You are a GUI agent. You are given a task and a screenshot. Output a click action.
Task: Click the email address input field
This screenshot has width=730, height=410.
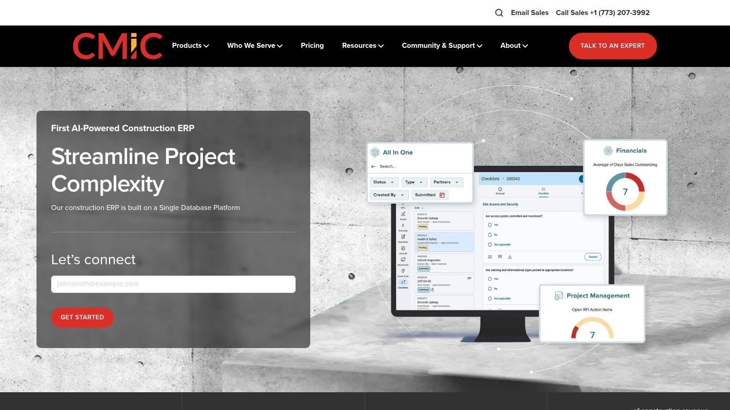(x=173, y=284)
